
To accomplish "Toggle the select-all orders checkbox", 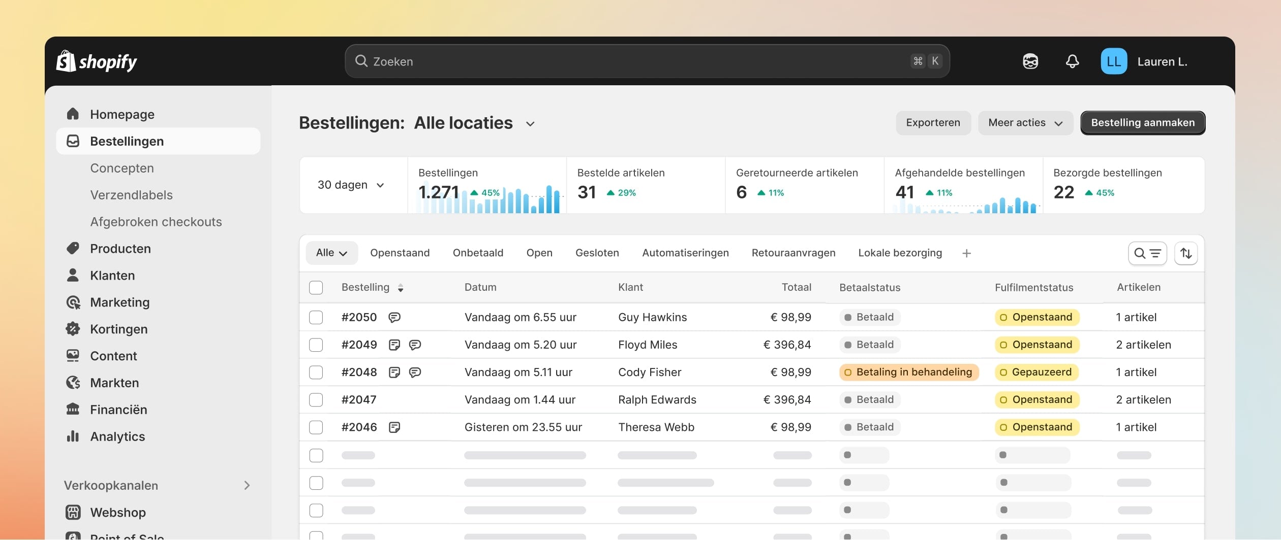I will [316, 287].
